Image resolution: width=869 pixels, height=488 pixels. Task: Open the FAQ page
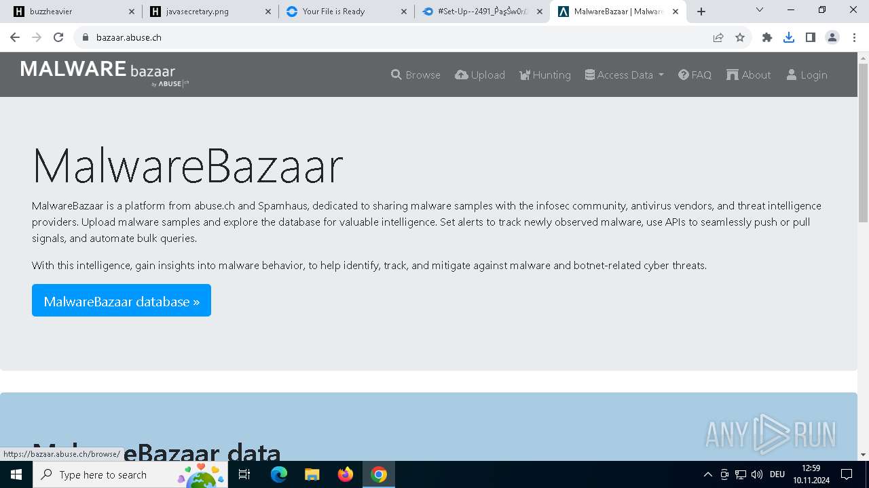pos(695,75)
